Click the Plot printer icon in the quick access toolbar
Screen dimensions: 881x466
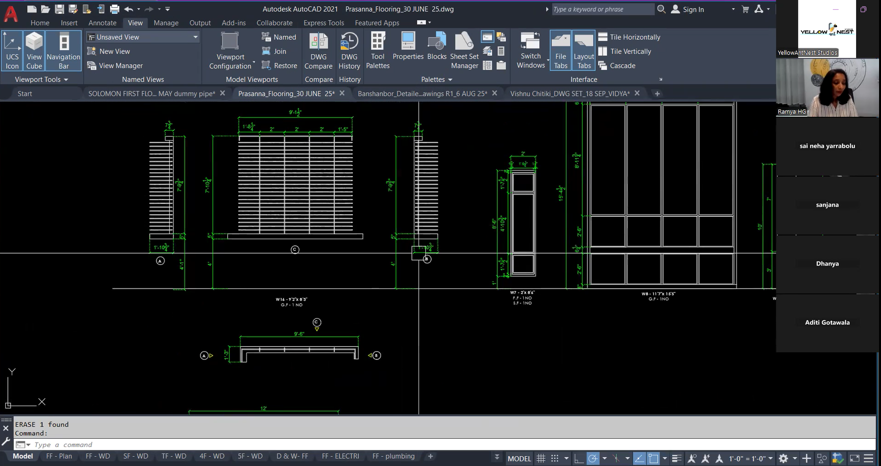pyautogui.click(x=114, y=9)
